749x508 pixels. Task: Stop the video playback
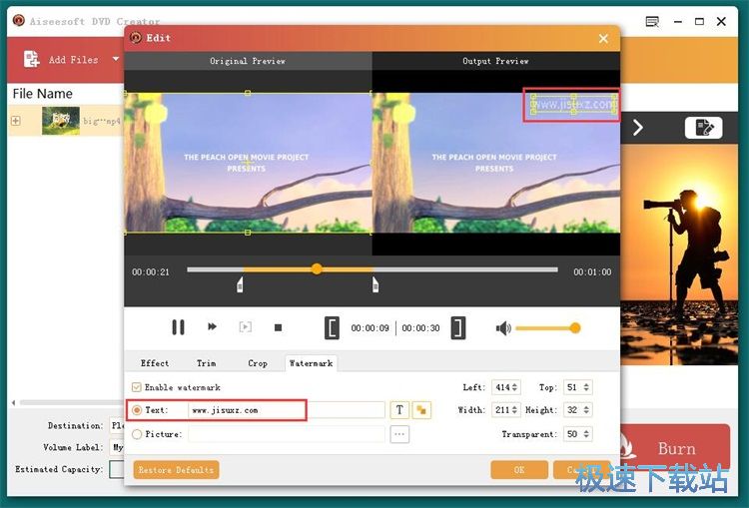click(278, 327)
